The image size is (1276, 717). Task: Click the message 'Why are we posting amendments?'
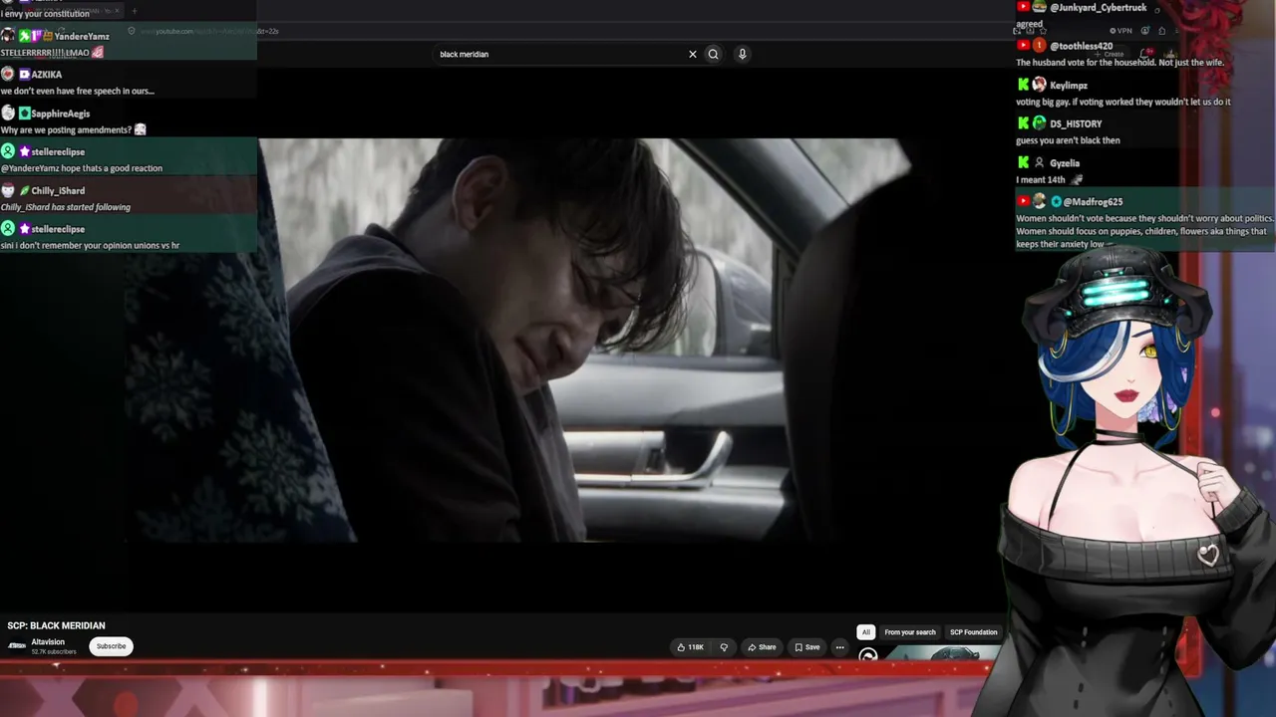pos(66,129)
